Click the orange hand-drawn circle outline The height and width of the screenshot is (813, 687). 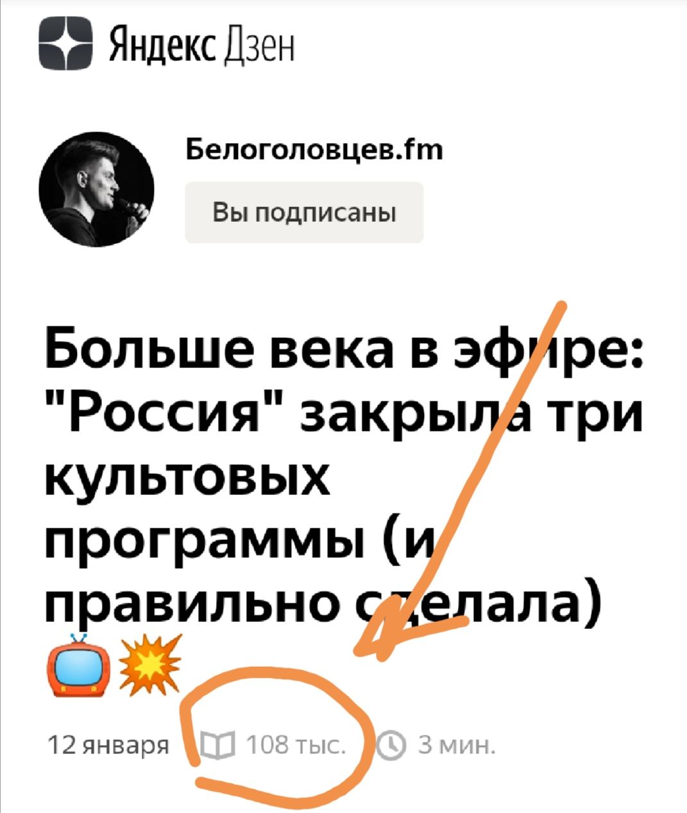pyautogui.click(x=276, y=737)
